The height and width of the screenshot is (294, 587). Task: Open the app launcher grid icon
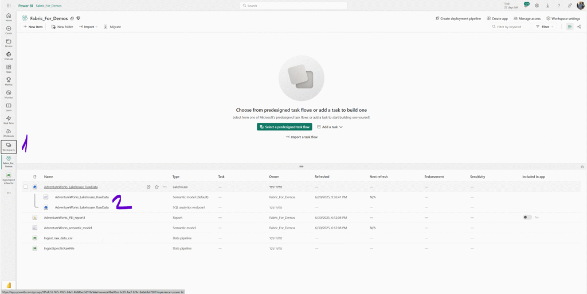[9, 6]
